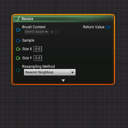This screenshot has height=128, width=128.
Task: Open the Nearest Neighbour combo box
Action: point(50,72)
